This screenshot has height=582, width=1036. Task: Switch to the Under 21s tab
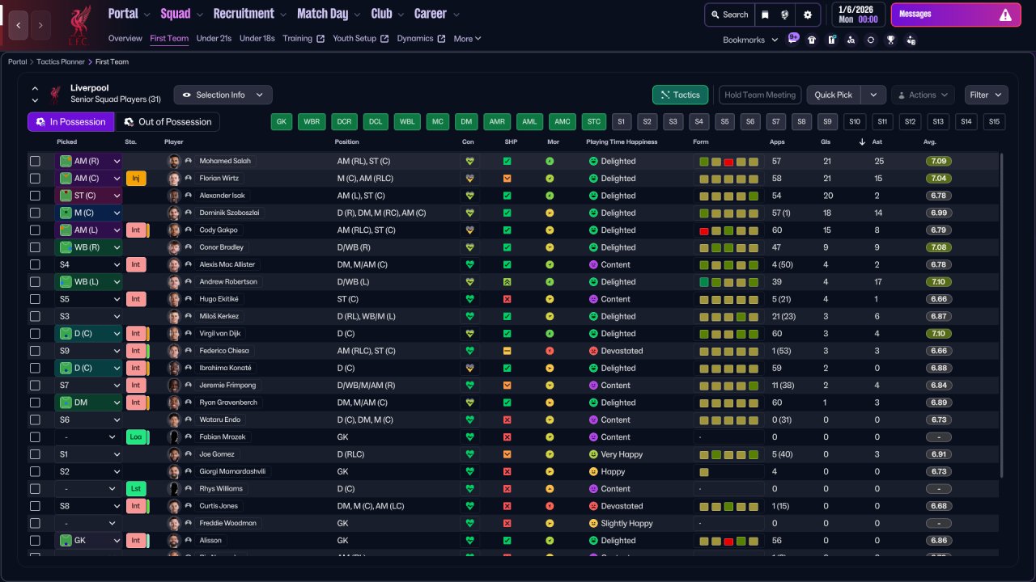(214, 38)
